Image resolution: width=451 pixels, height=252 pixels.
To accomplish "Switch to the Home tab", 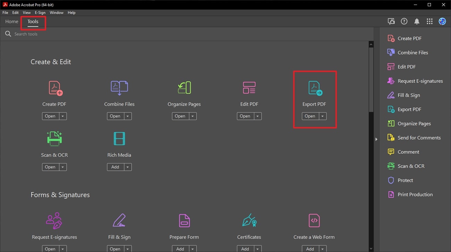I will pyautogui.click(x=12, y=21).
